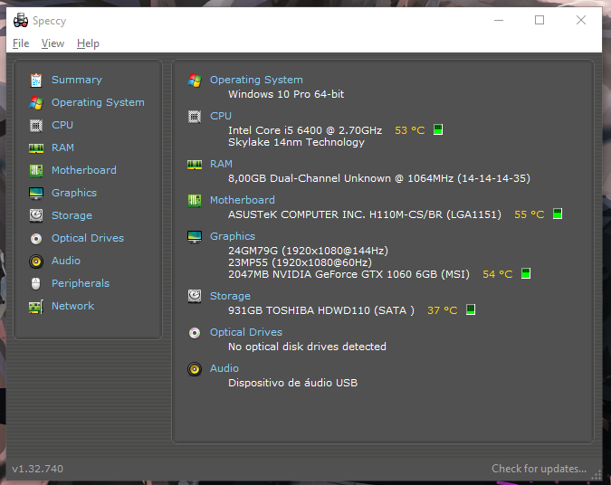Click the 37 °C storage temperature reading
Viewport: 611px width, 485px height.
pos(442,310)
